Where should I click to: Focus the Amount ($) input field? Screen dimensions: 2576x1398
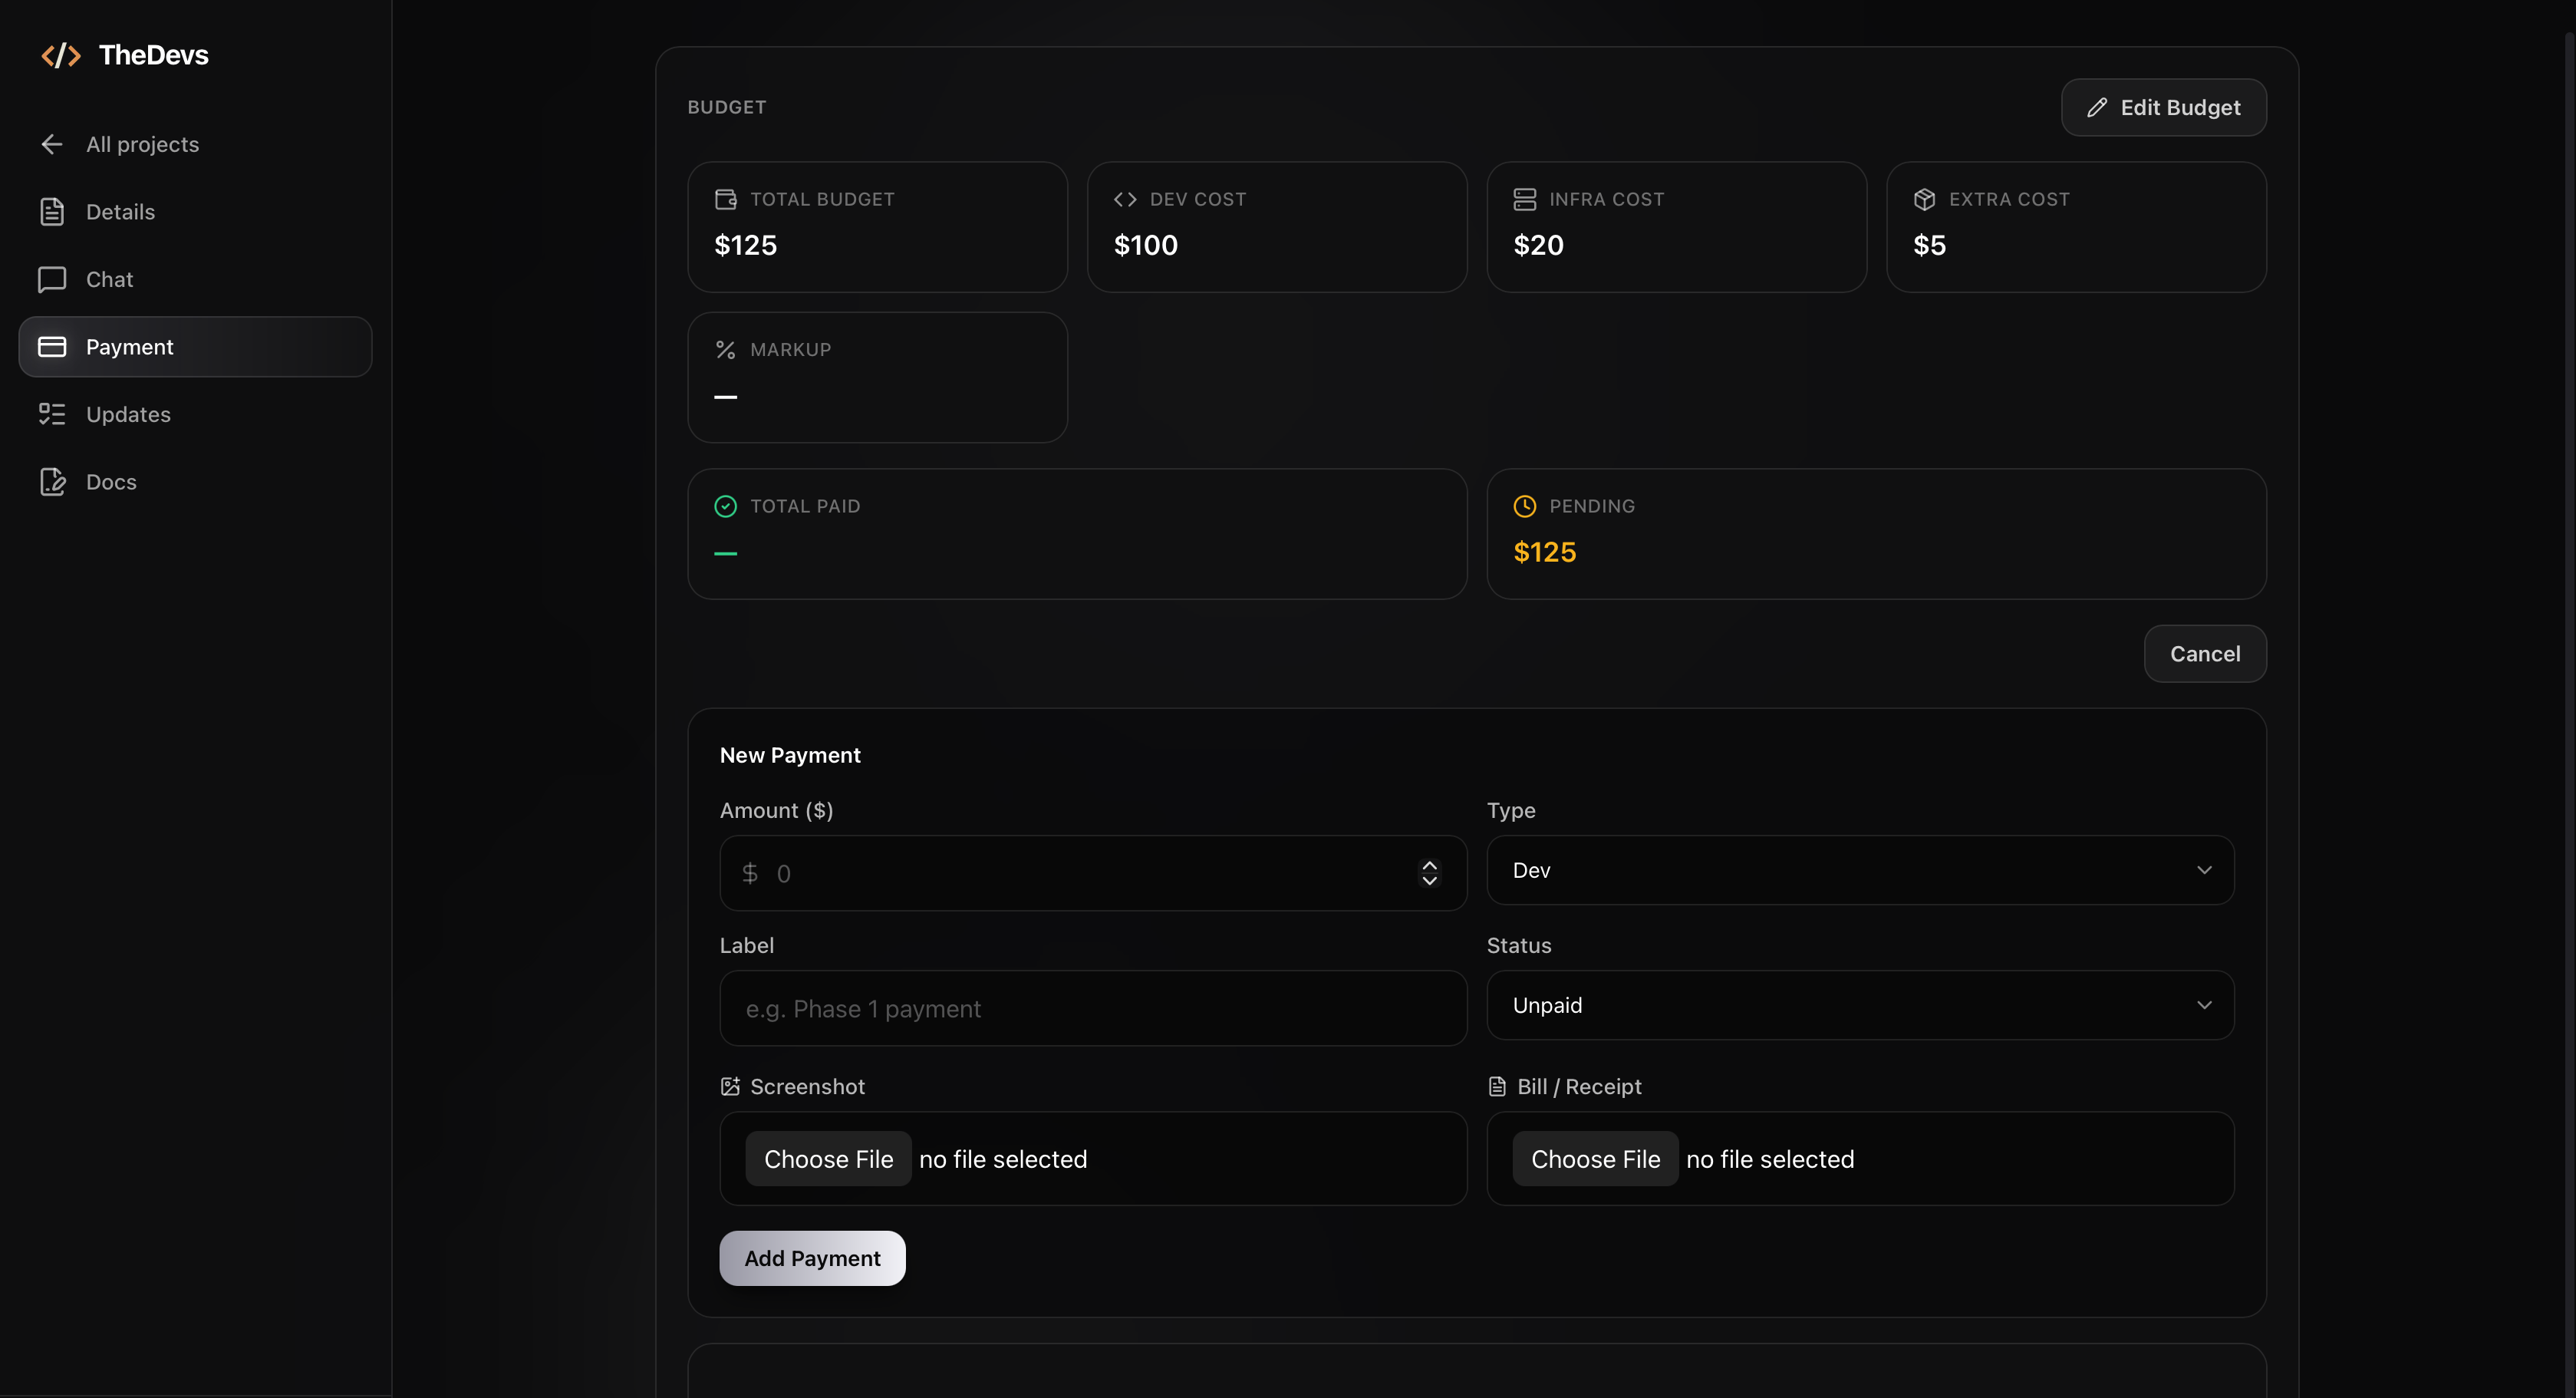pos(1093,873)
